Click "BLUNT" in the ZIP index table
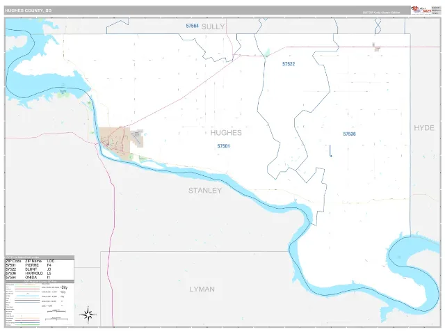This screenshot has width=445, height=334. 31,269
